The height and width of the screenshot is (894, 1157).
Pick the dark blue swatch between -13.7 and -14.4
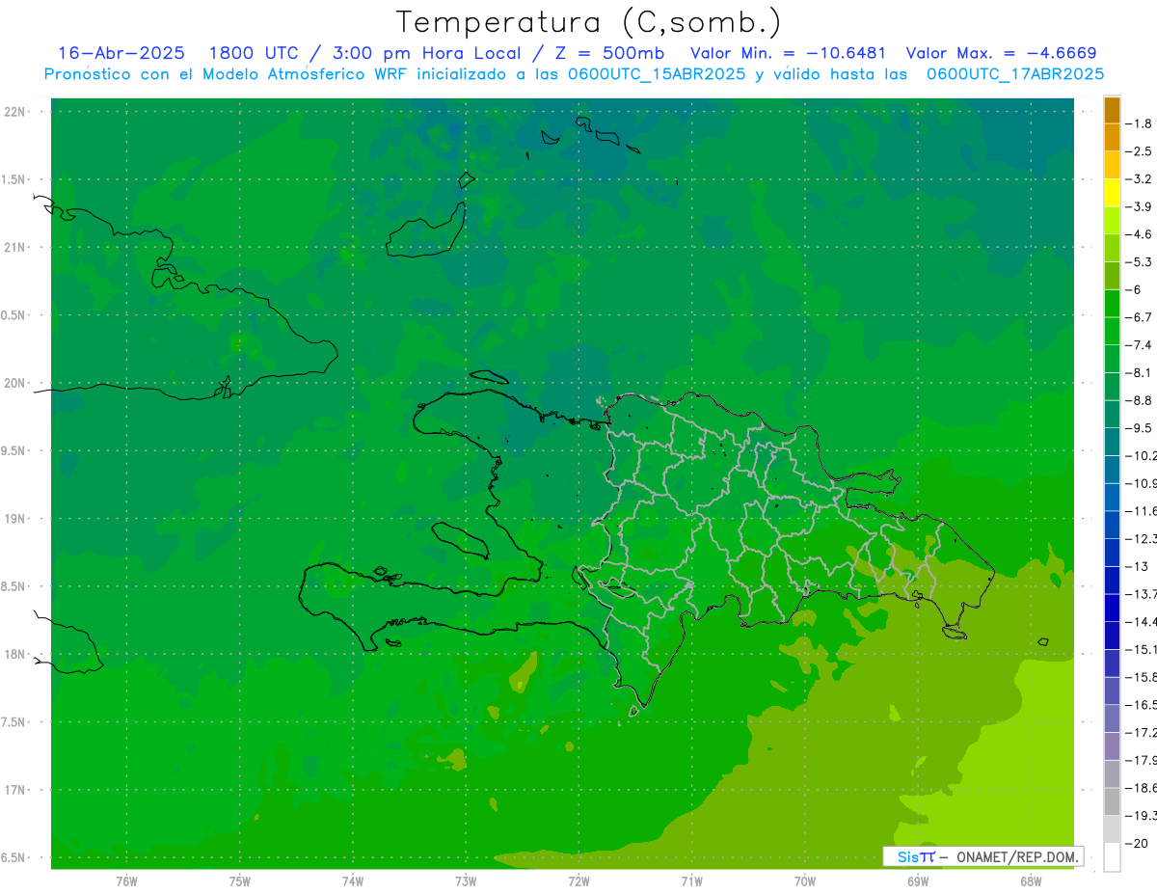pos(1112,608)
